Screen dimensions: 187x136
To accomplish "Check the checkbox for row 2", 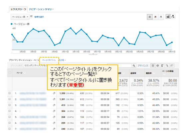I will pos(10,99).
